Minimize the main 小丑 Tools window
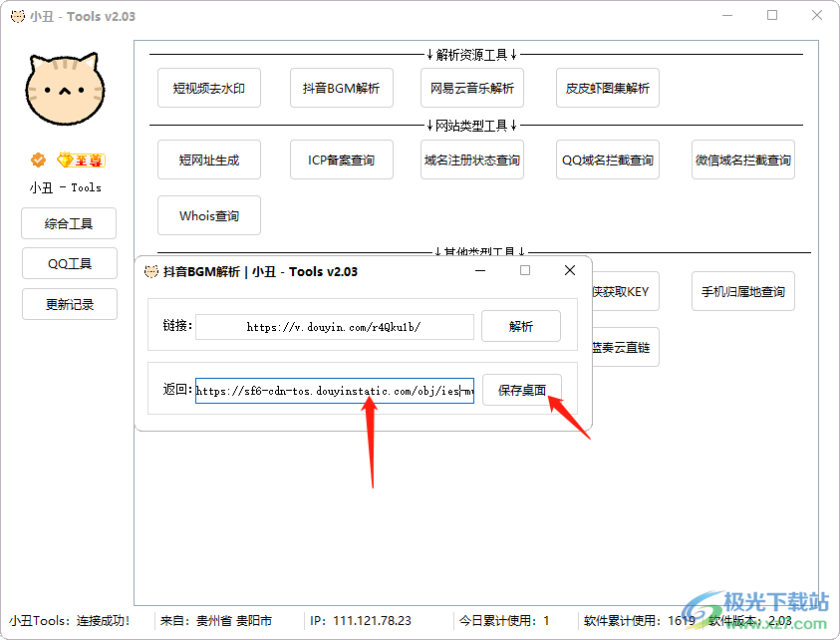This screenshot has width=840, height=640. pos(727,16)
